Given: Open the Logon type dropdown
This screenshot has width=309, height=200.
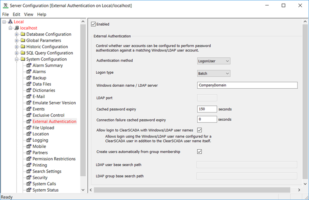Looking at the screenshot, I should pos(214,73).
